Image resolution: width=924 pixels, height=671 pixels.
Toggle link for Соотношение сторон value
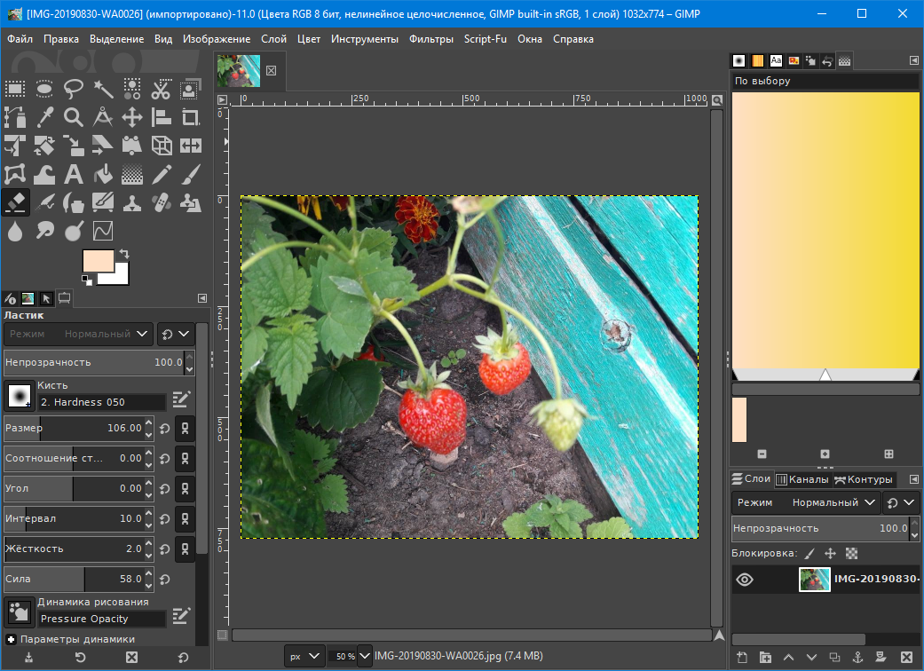coord(185,458)
